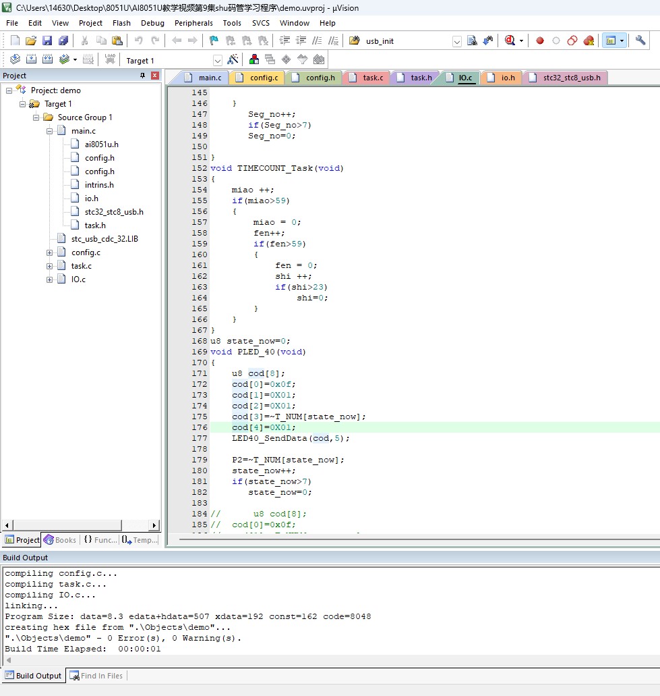Switch to the config.h editor tab
The width and height of the screenshot is (660, 696).
click(314, 78)
